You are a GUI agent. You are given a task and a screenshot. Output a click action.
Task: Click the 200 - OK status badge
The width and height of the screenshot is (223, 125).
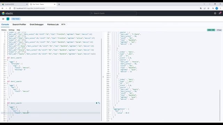click(211, 30)
